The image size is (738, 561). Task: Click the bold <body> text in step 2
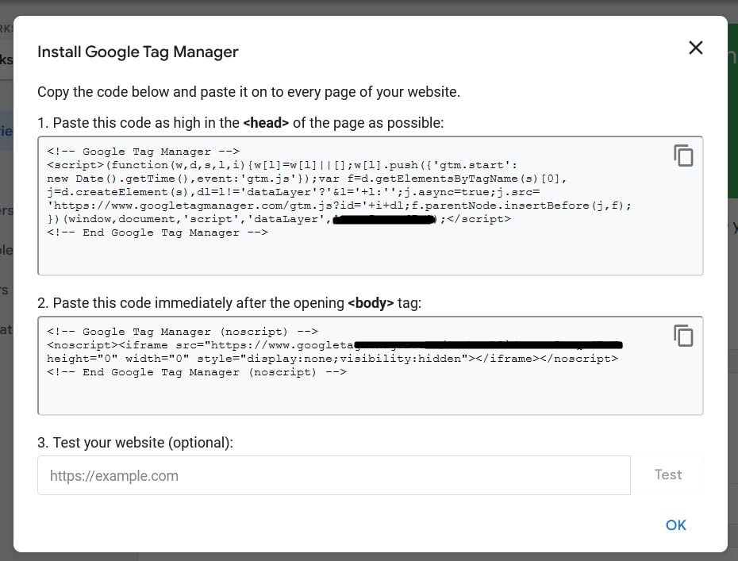click(371, 303)
